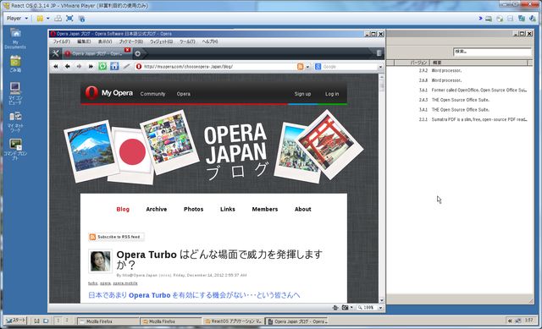Click Sign up on My Opera
This screenshot has width=542, height=329.
(x=302, y=94)
